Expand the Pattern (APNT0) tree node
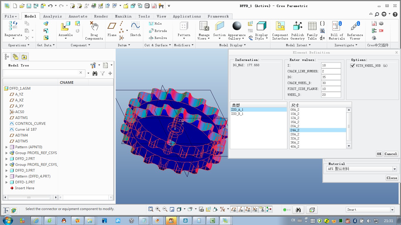 7,147
